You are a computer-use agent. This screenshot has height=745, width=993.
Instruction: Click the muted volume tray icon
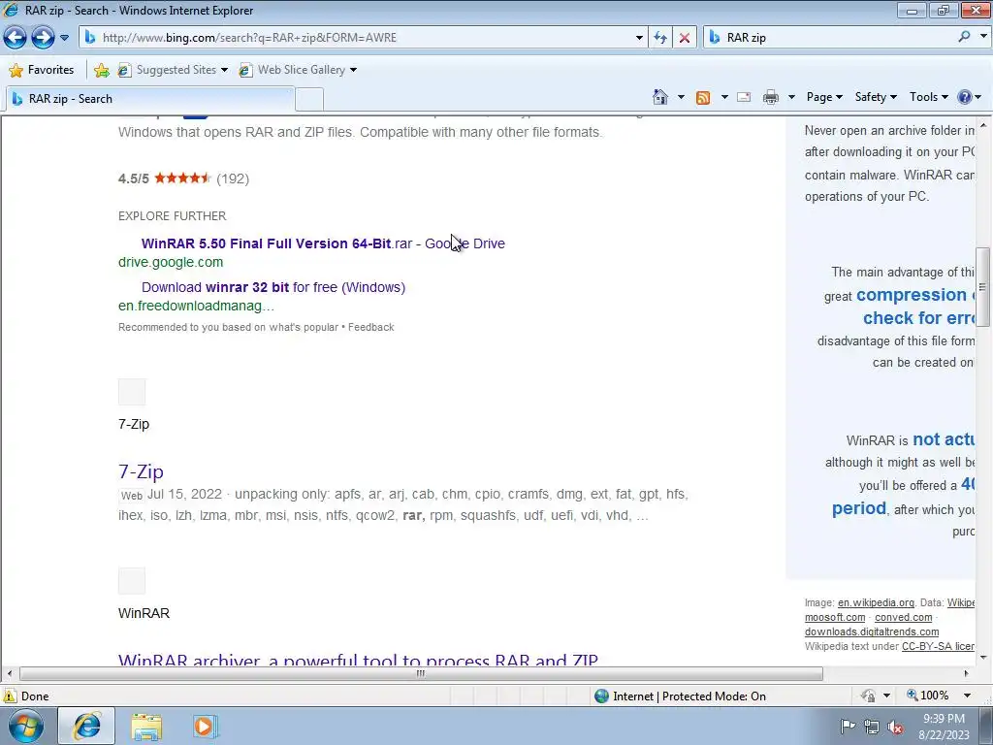click(895, 727)
